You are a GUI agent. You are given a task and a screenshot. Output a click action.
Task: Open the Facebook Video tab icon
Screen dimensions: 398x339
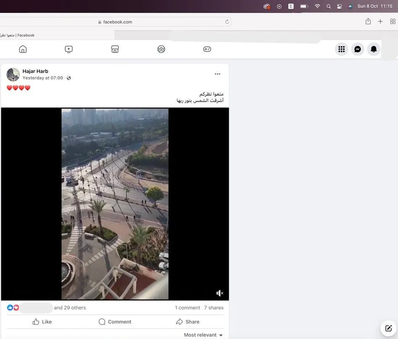tap(69, 49)
